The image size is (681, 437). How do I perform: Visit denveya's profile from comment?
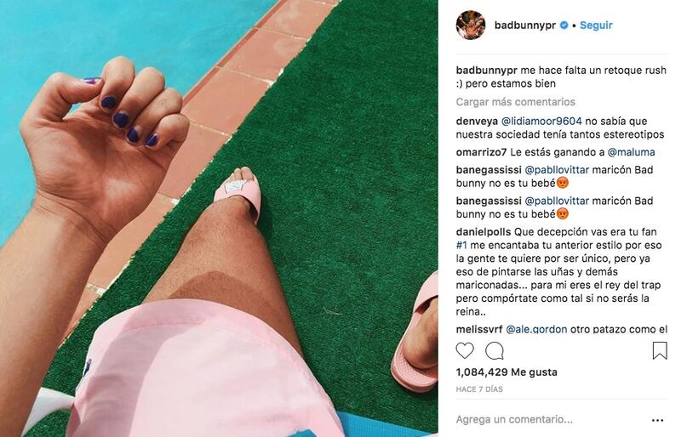477,121
